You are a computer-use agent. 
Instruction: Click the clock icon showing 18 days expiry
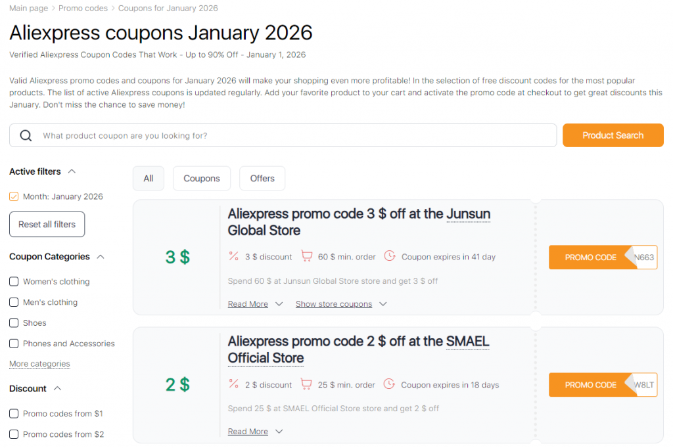pos(390,384)
